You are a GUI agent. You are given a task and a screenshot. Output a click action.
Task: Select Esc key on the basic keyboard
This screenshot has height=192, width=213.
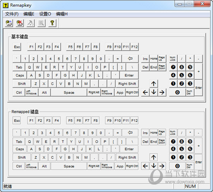click(x=17, y=47)
